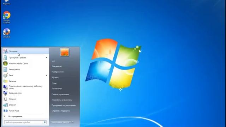Open the Записки sticky notes icon
Image resolution: width=226 pixels, height=127 pixels.
click(5, 81)
